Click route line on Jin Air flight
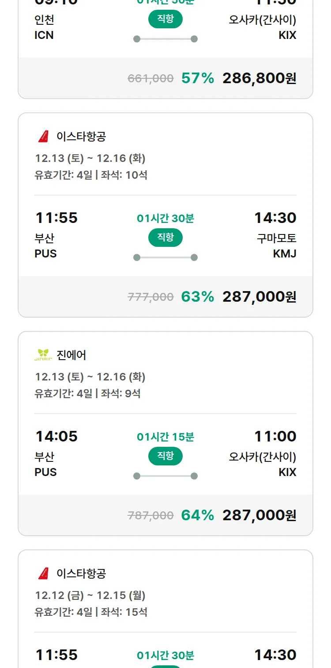The image size is (331, 668). (x=165, y=476)
